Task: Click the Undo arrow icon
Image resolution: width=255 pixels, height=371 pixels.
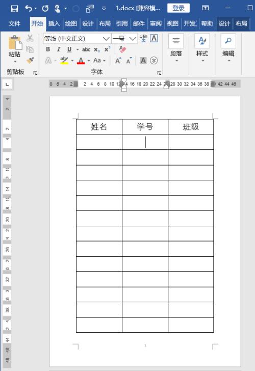Action: tap(29, 9)
